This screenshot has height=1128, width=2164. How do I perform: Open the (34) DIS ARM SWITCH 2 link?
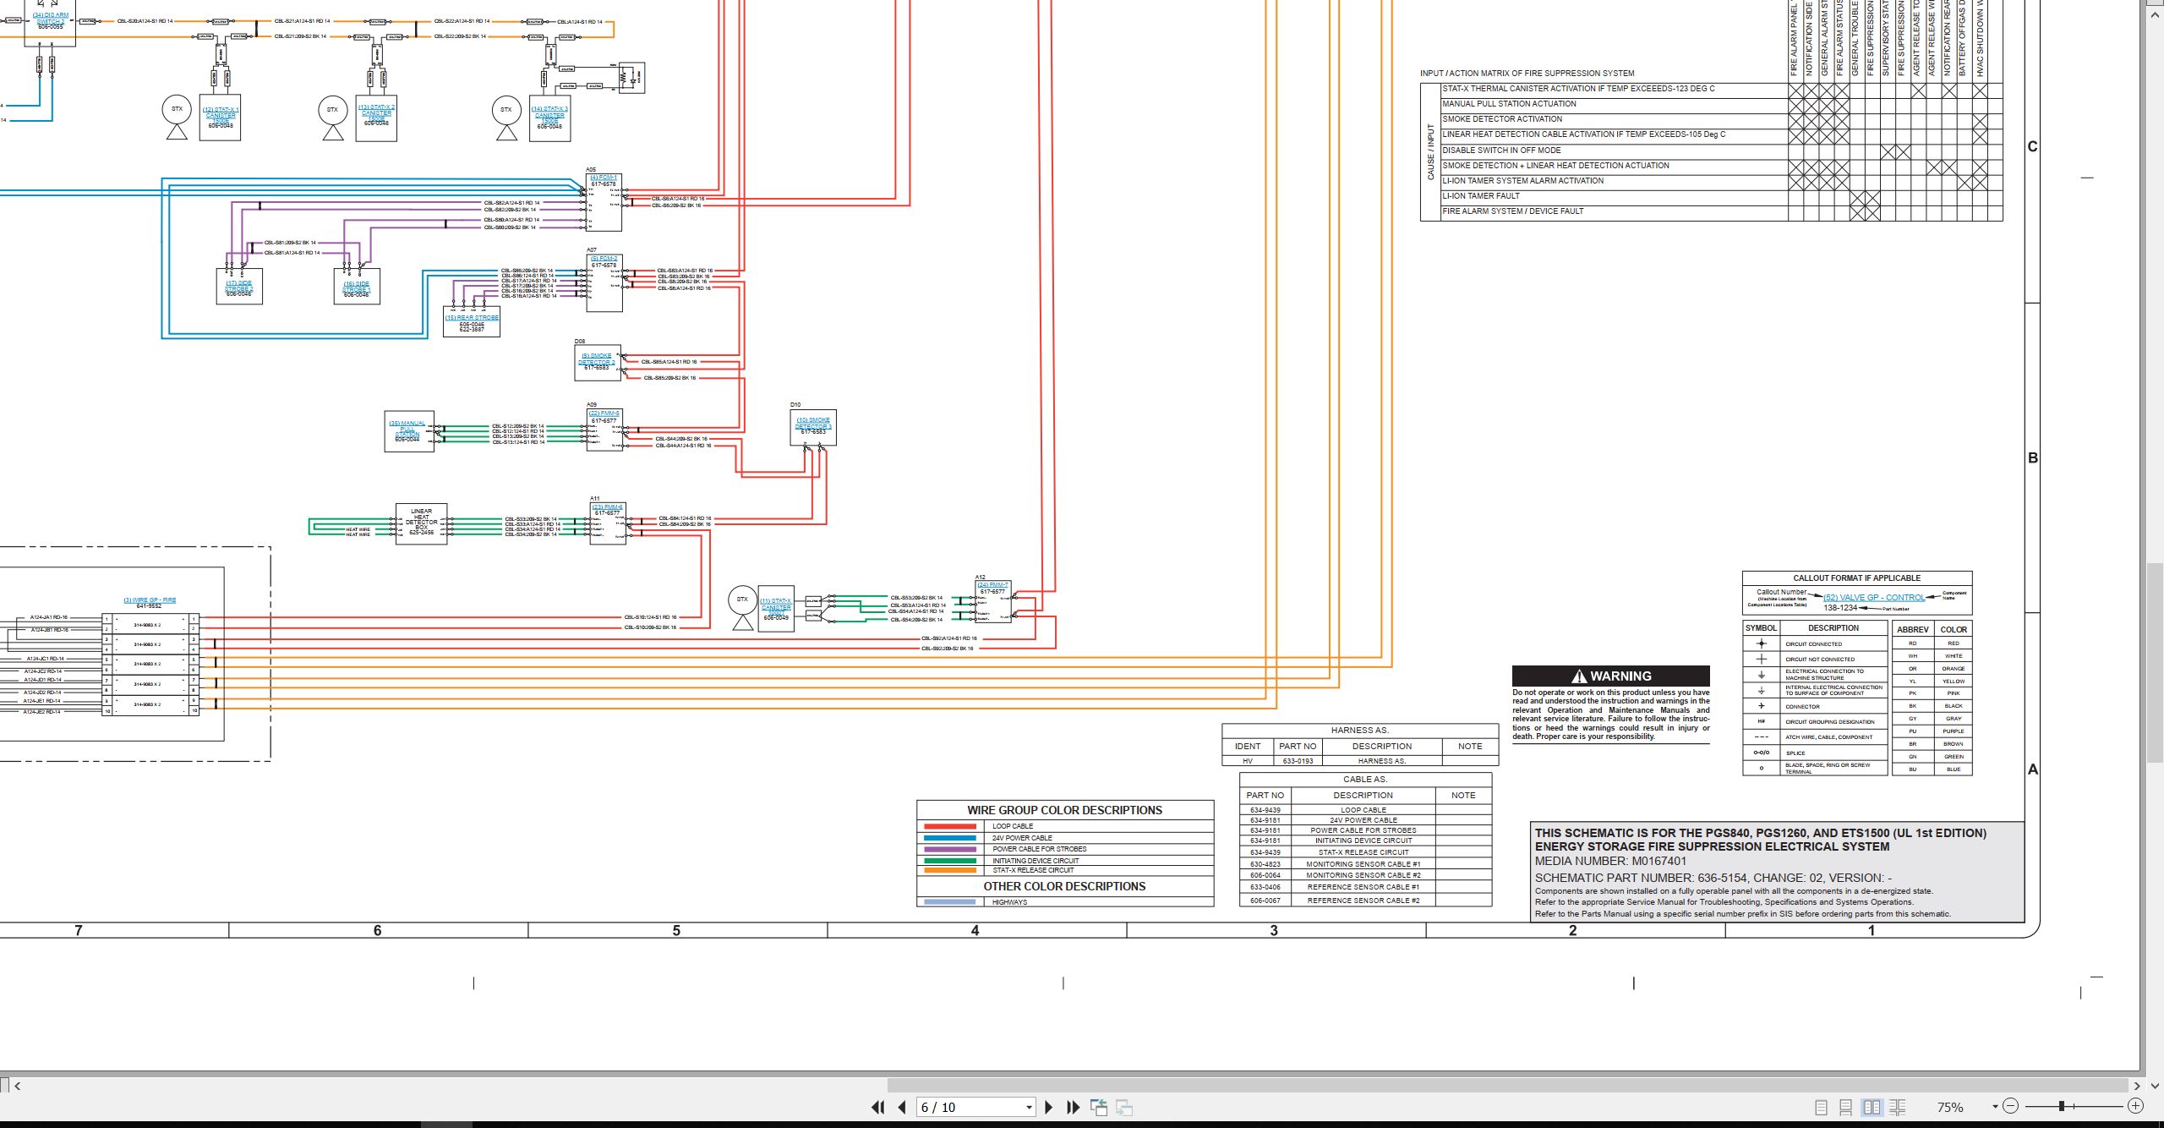tap(51, 19)
